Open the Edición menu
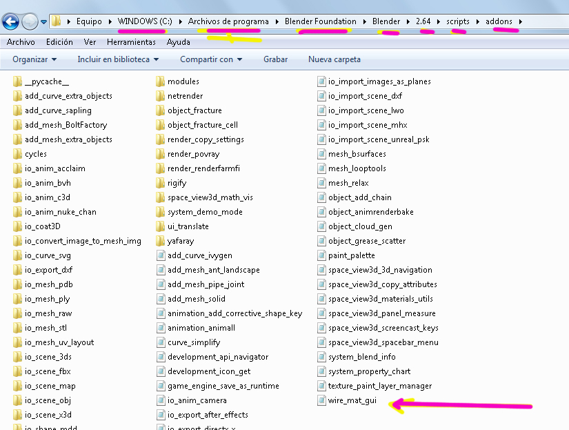569x430 pixels. 59,42
